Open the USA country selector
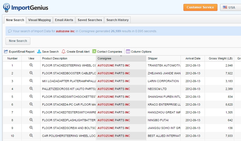This screenshot has width=241, height=141. pos(231,7)
